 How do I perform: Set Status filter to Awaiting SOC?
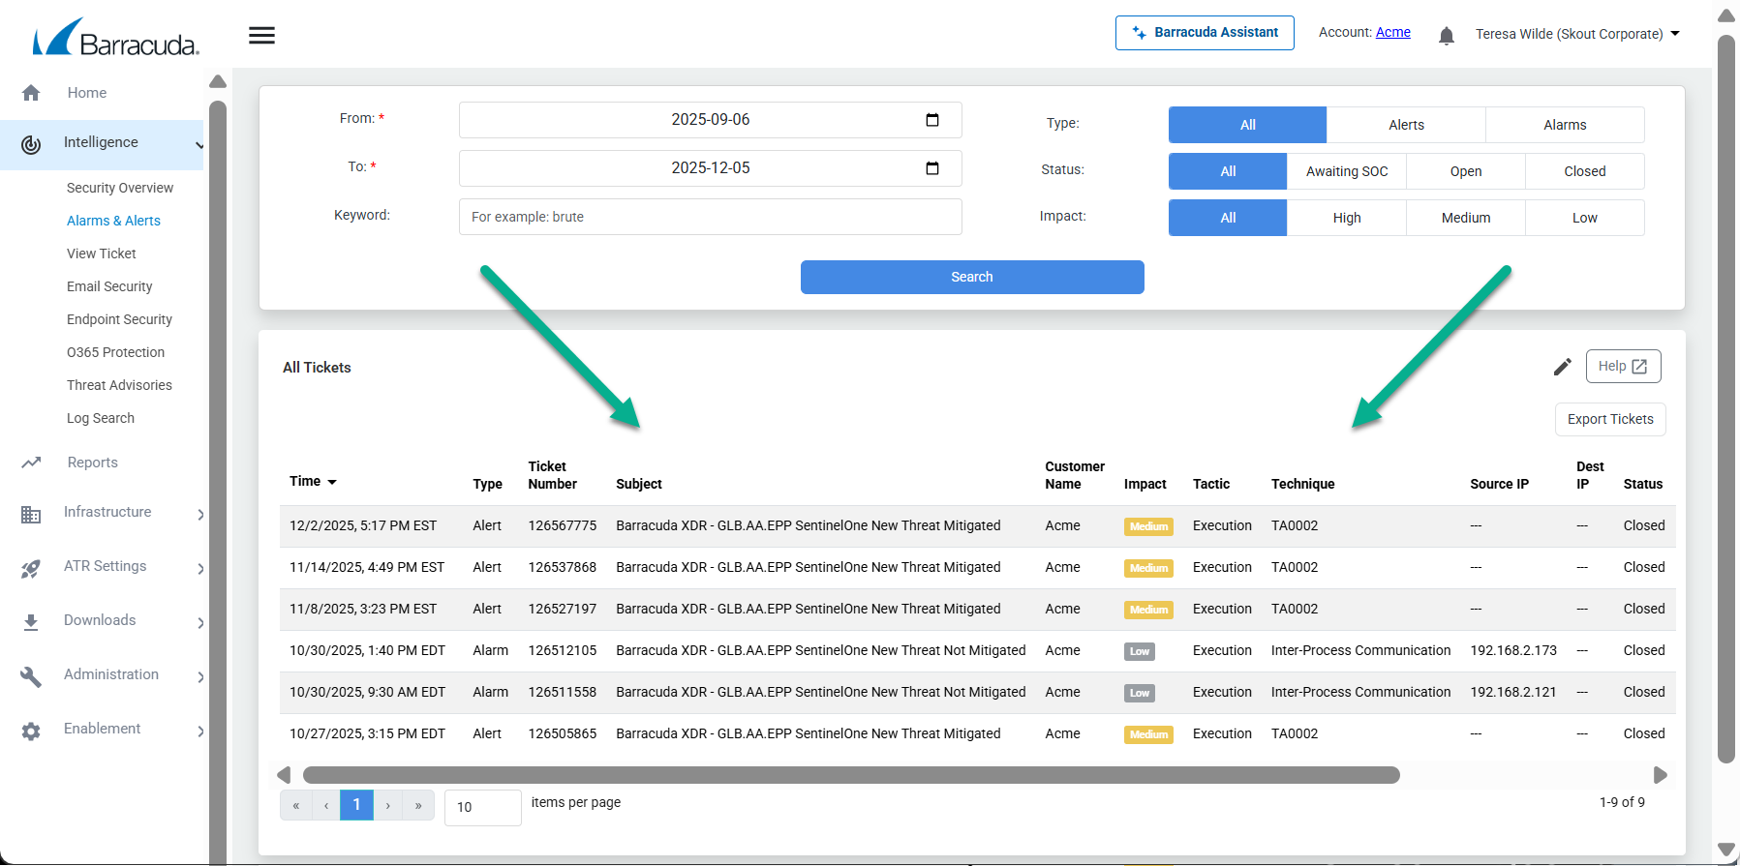click(x=1346, y=171)
